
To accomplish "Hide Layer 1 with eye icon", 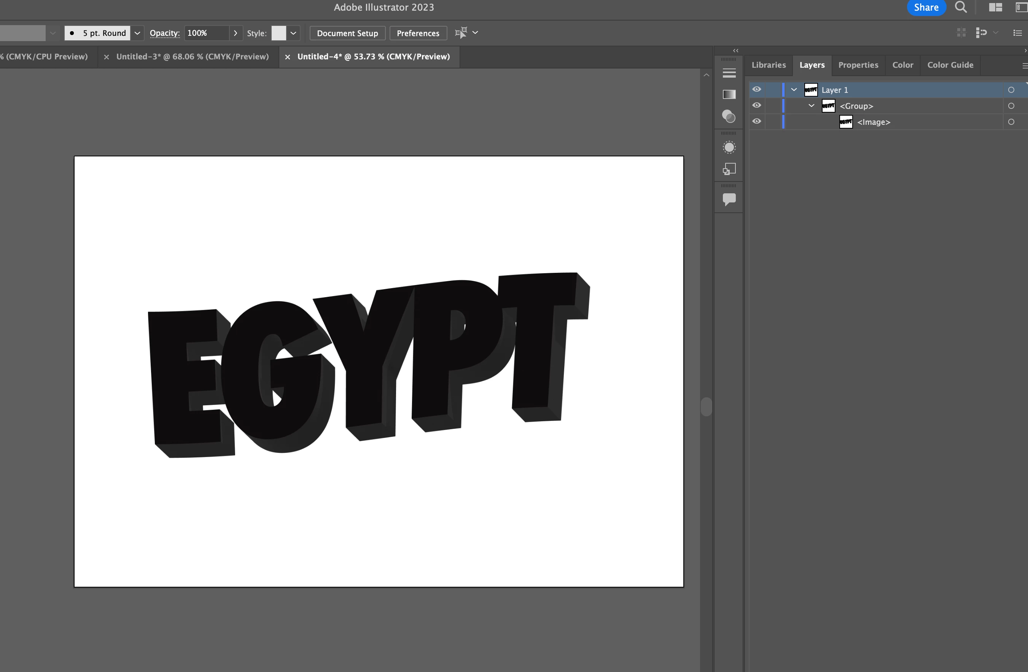I will (x=757, y=89).
